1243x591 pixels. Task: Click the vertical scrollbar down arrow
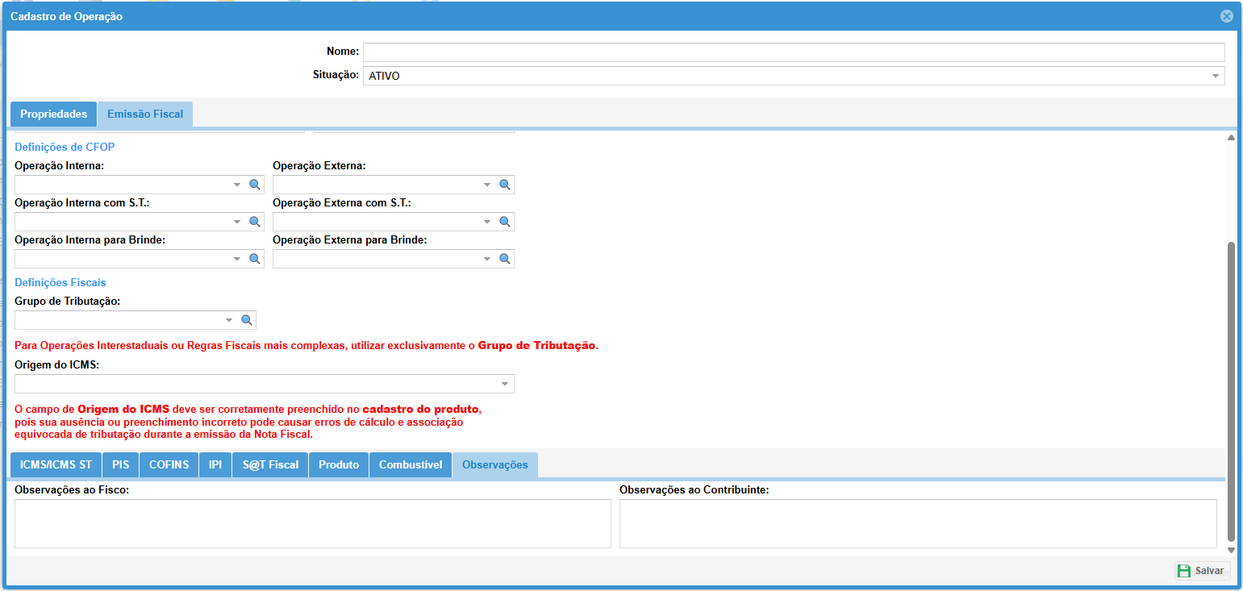coord(1231,550)
